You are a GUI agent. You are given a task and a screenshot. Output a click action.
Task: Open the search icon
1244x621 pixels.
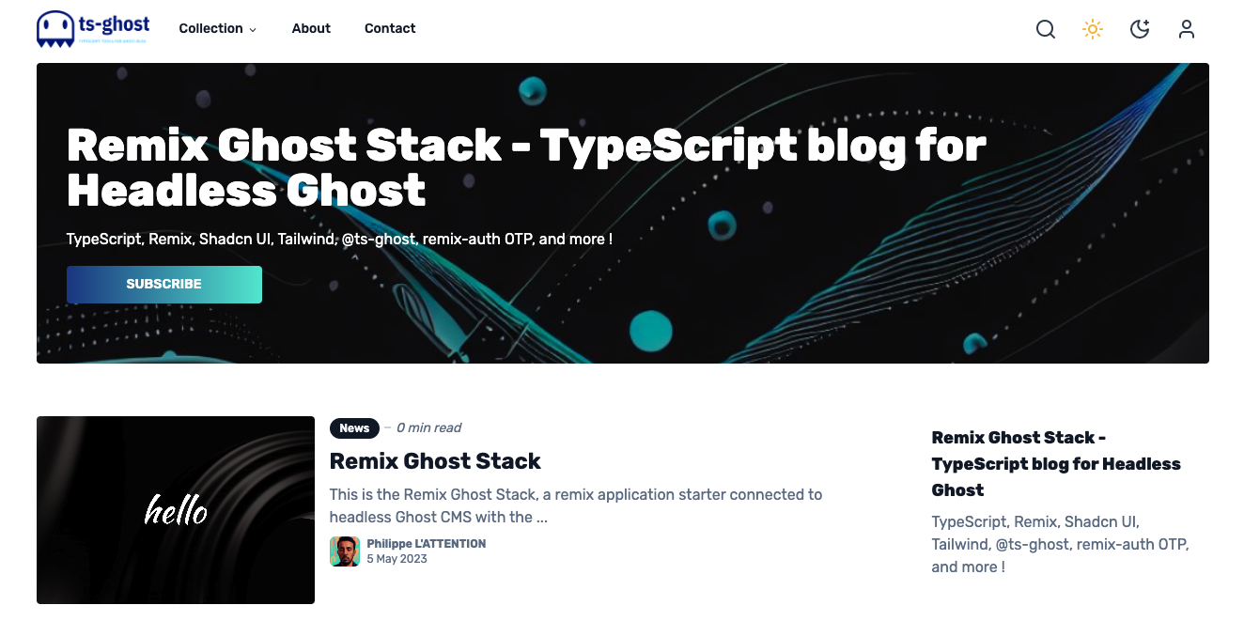point(1046,29)
